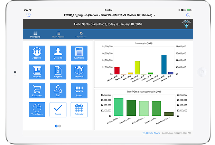Tap the battery indicator in status bar
215x145 pixels.
(189, 10)
